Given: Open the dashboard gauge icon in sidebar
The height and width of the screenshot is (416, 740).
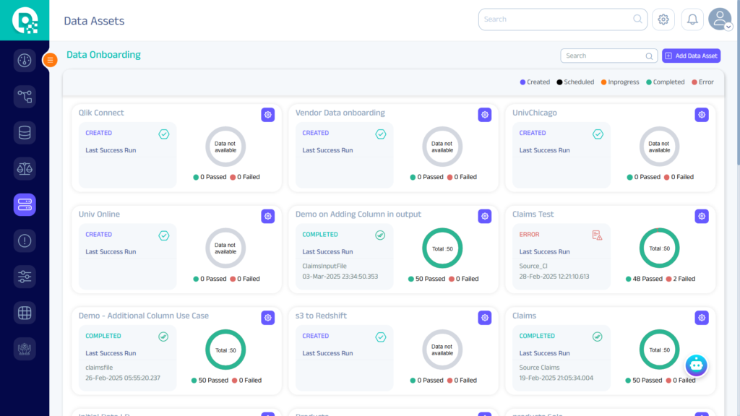Looking at the screenshot, I should click(25, 60).
